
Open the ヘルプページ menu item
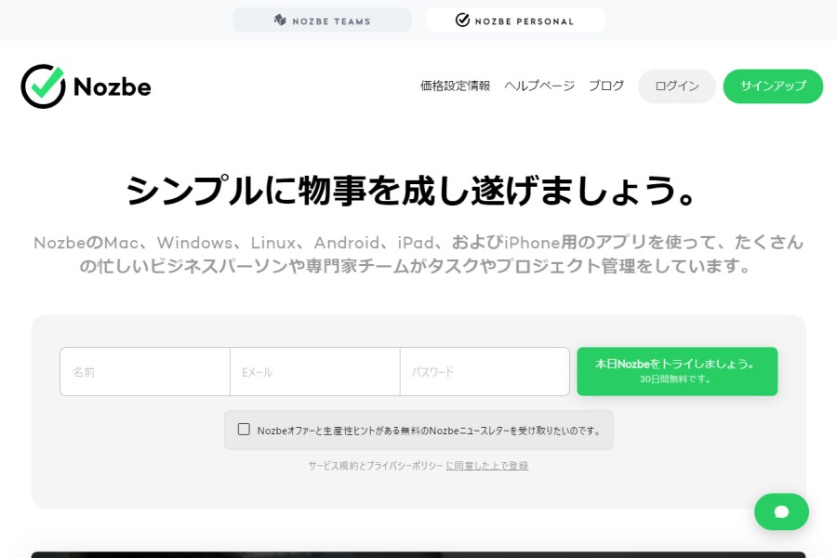point(539,86)
